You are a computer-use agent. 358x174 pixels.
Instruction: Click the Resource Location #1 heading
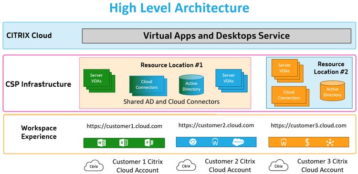point(172,65)
